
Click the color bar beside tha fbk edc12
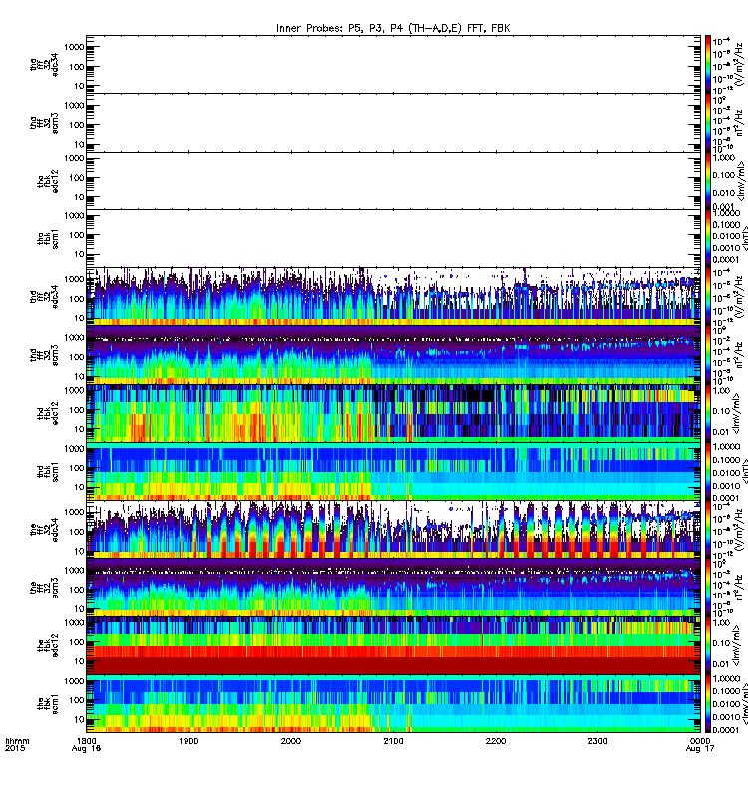click(x=708, y=181)
